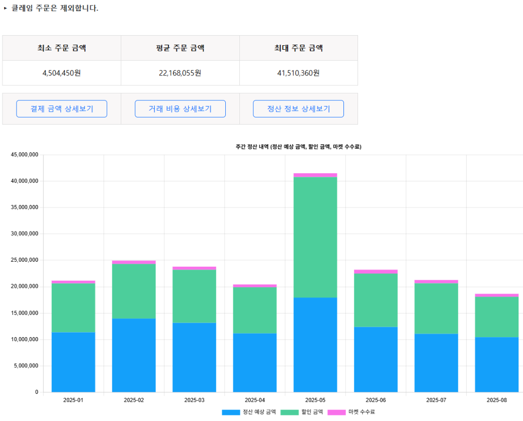Click the green bar segment for 2025-05

[315, 237]
